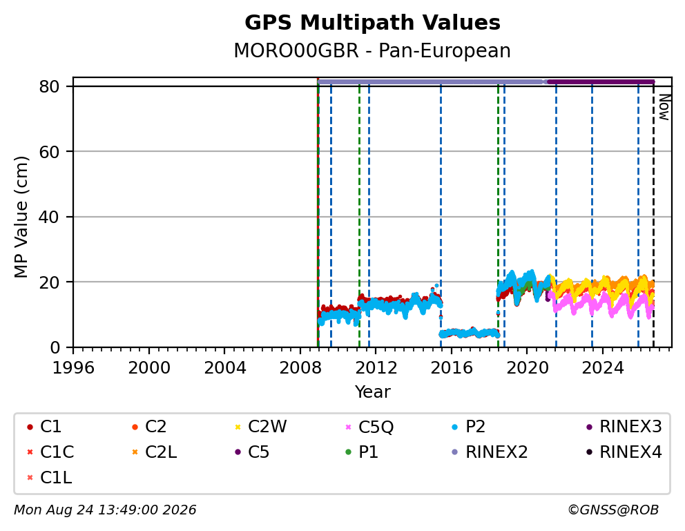Click the RINEX3 legend entry
The height and width of the screenshot is (531, 685).
point(624,427)
